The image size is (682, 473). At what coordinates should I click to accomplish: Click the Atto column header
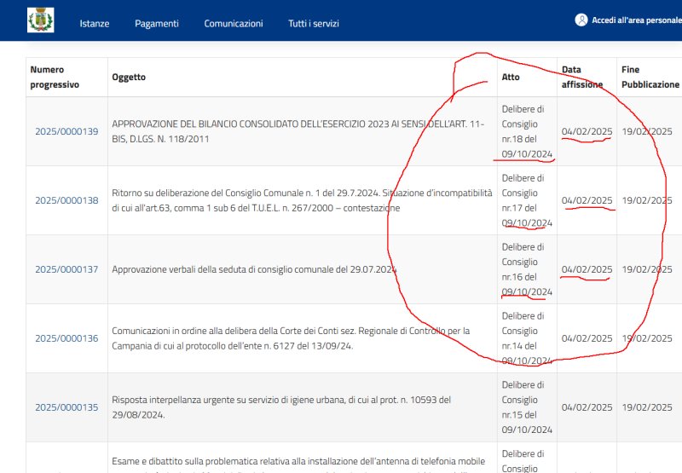(511, 77)
